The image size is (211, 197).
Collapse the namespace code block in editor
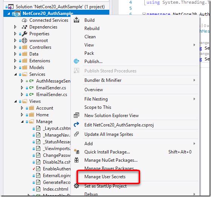tap(144, 14)
